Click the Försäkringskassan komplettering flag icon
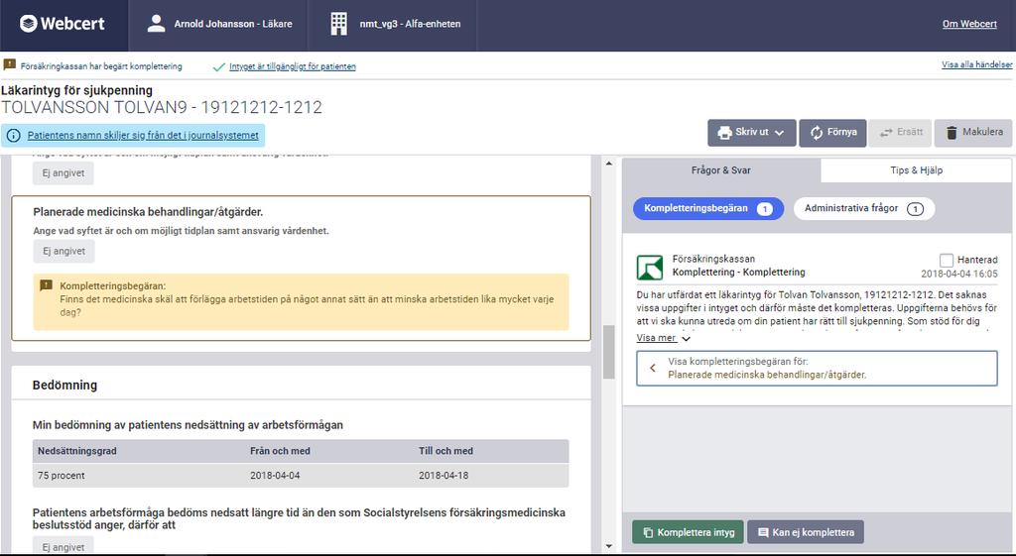1016x556 pixels. (10, 64)
